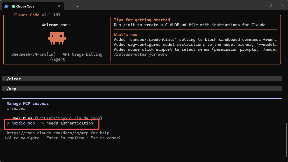Image resolution: width=288 pixels, height=162 pixels.
Task: Close the Claude Code tab
Action: pyautogui.click(x=59, y=6)
